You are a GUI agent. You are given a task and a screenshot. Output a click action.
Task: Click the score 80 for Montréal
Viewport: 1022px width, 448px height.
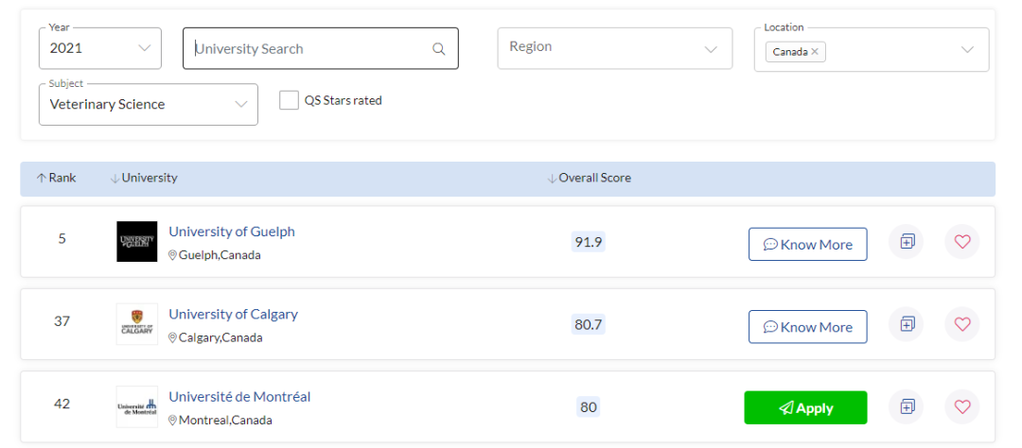coord(588,407)
